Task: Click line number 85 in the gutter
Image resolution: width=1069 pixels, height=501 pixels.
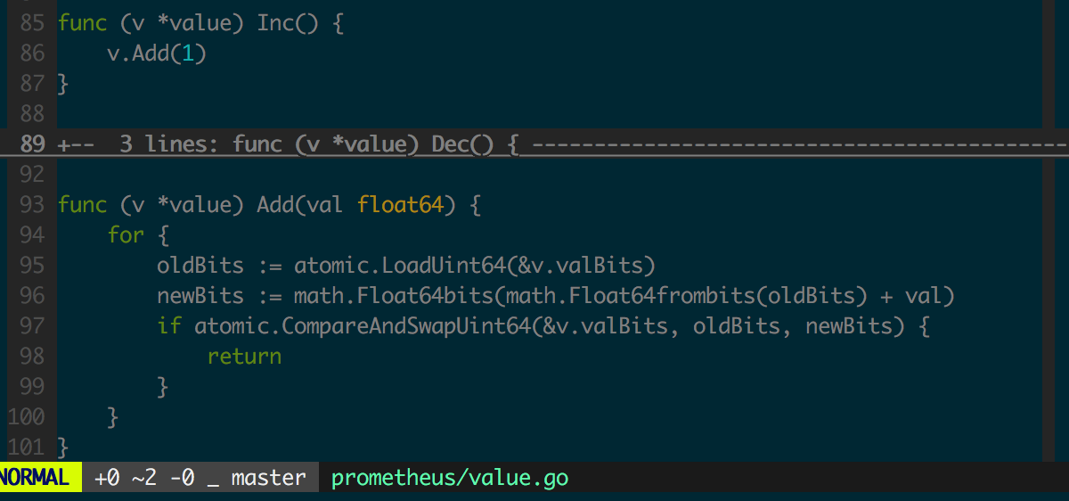Action: click(31, 23)
